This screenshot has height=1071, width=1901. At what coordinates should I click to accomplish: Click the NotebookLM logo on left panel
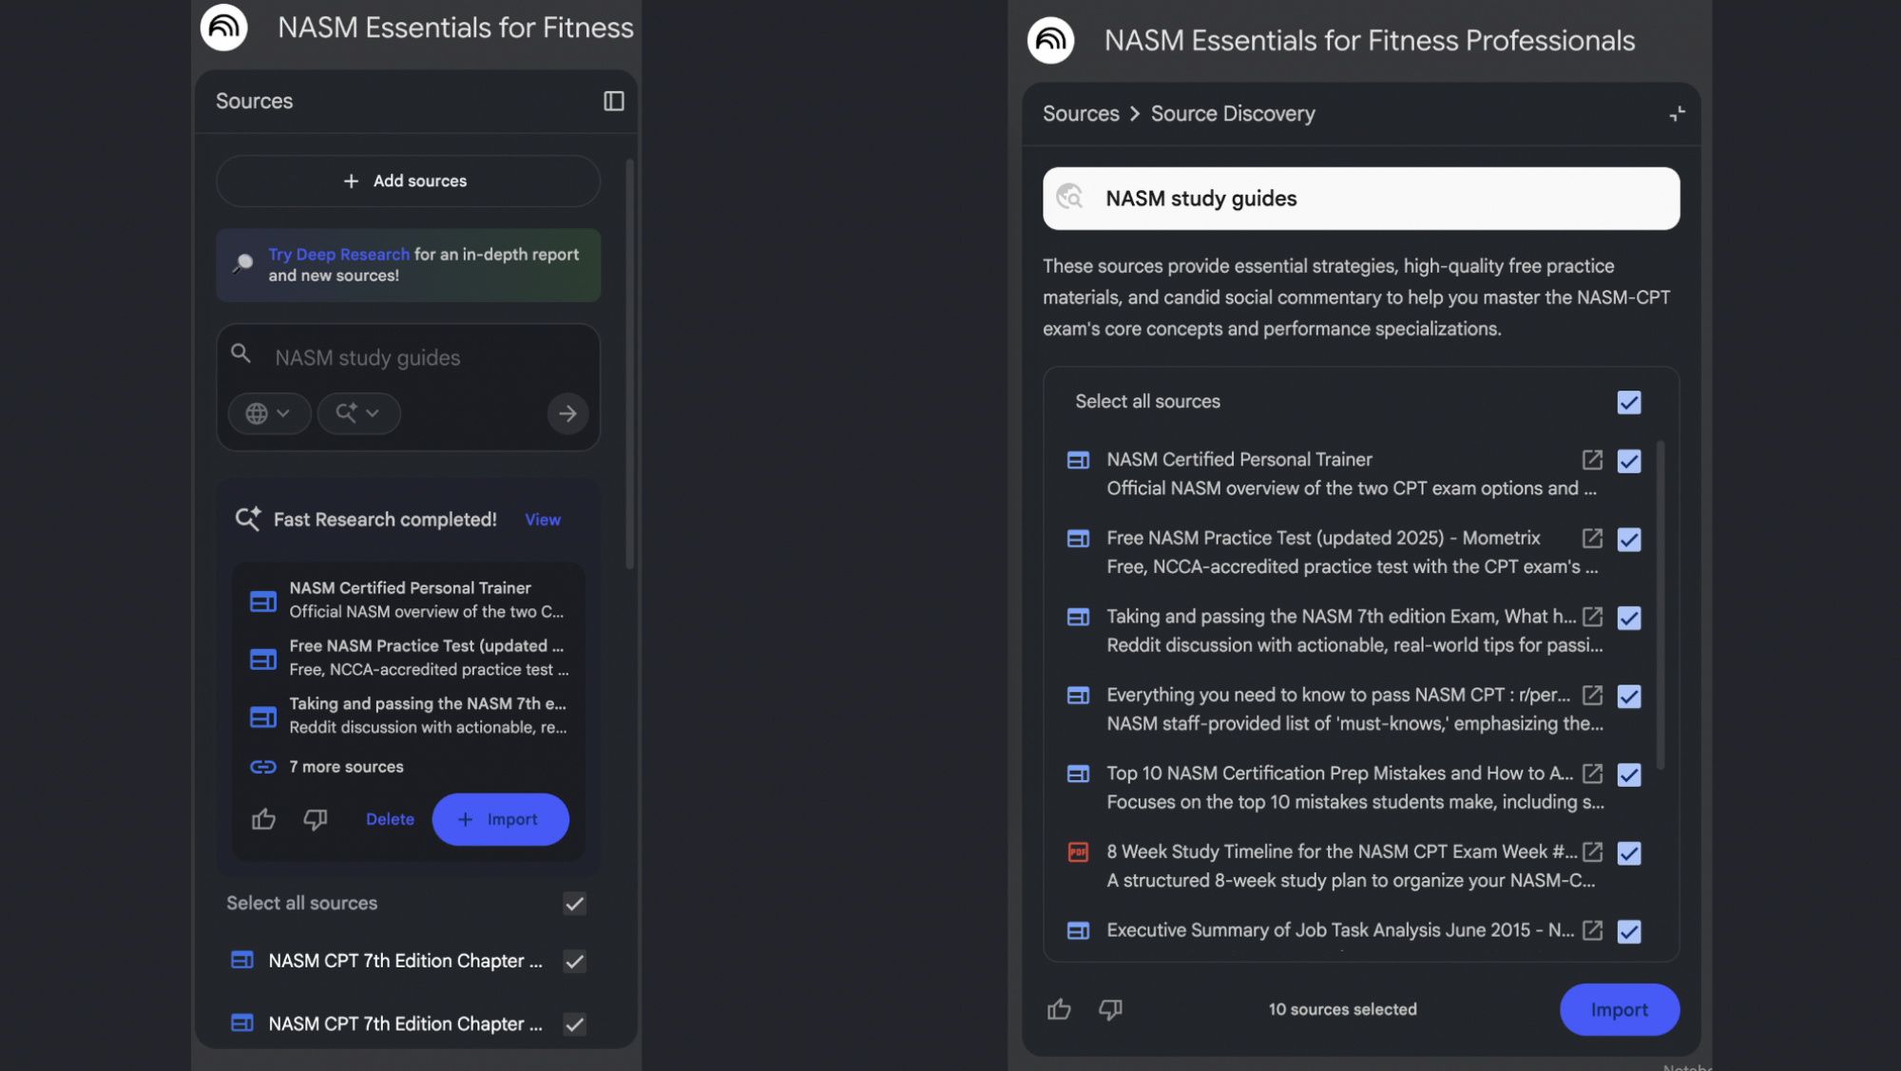pyautogui.click(x=224, y=27)
